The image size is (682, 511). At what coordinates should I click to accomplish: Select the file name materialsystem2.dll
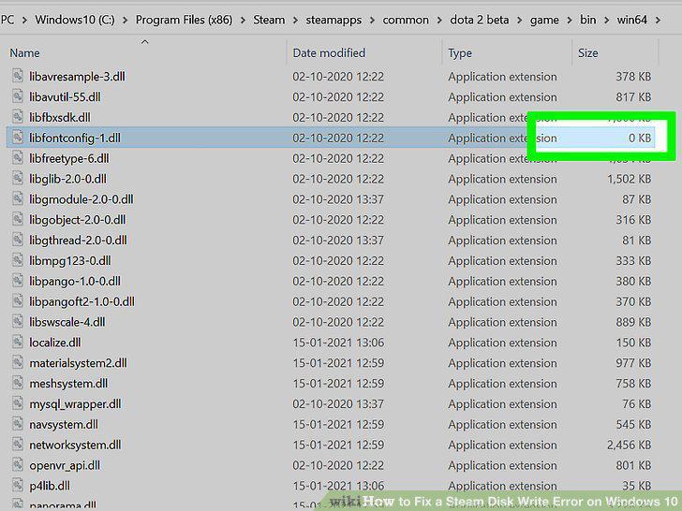(x=79, y=362)
